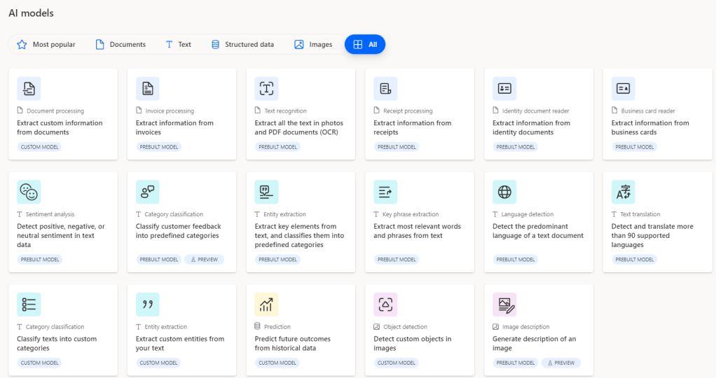
Task: Select the Prediction chart icon
Action: 267,304
